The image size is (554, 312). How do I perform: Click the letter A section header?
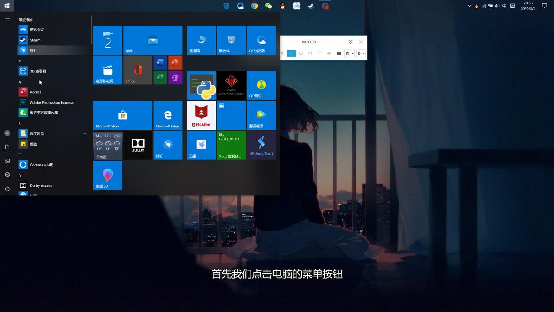(x=20, y=82)
